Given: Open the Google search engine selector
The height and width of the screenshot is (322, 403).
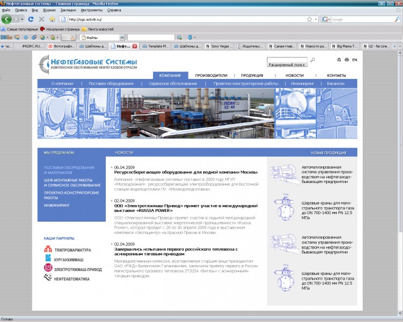Looking at the screenshot, I should click(x=326, y=19).
